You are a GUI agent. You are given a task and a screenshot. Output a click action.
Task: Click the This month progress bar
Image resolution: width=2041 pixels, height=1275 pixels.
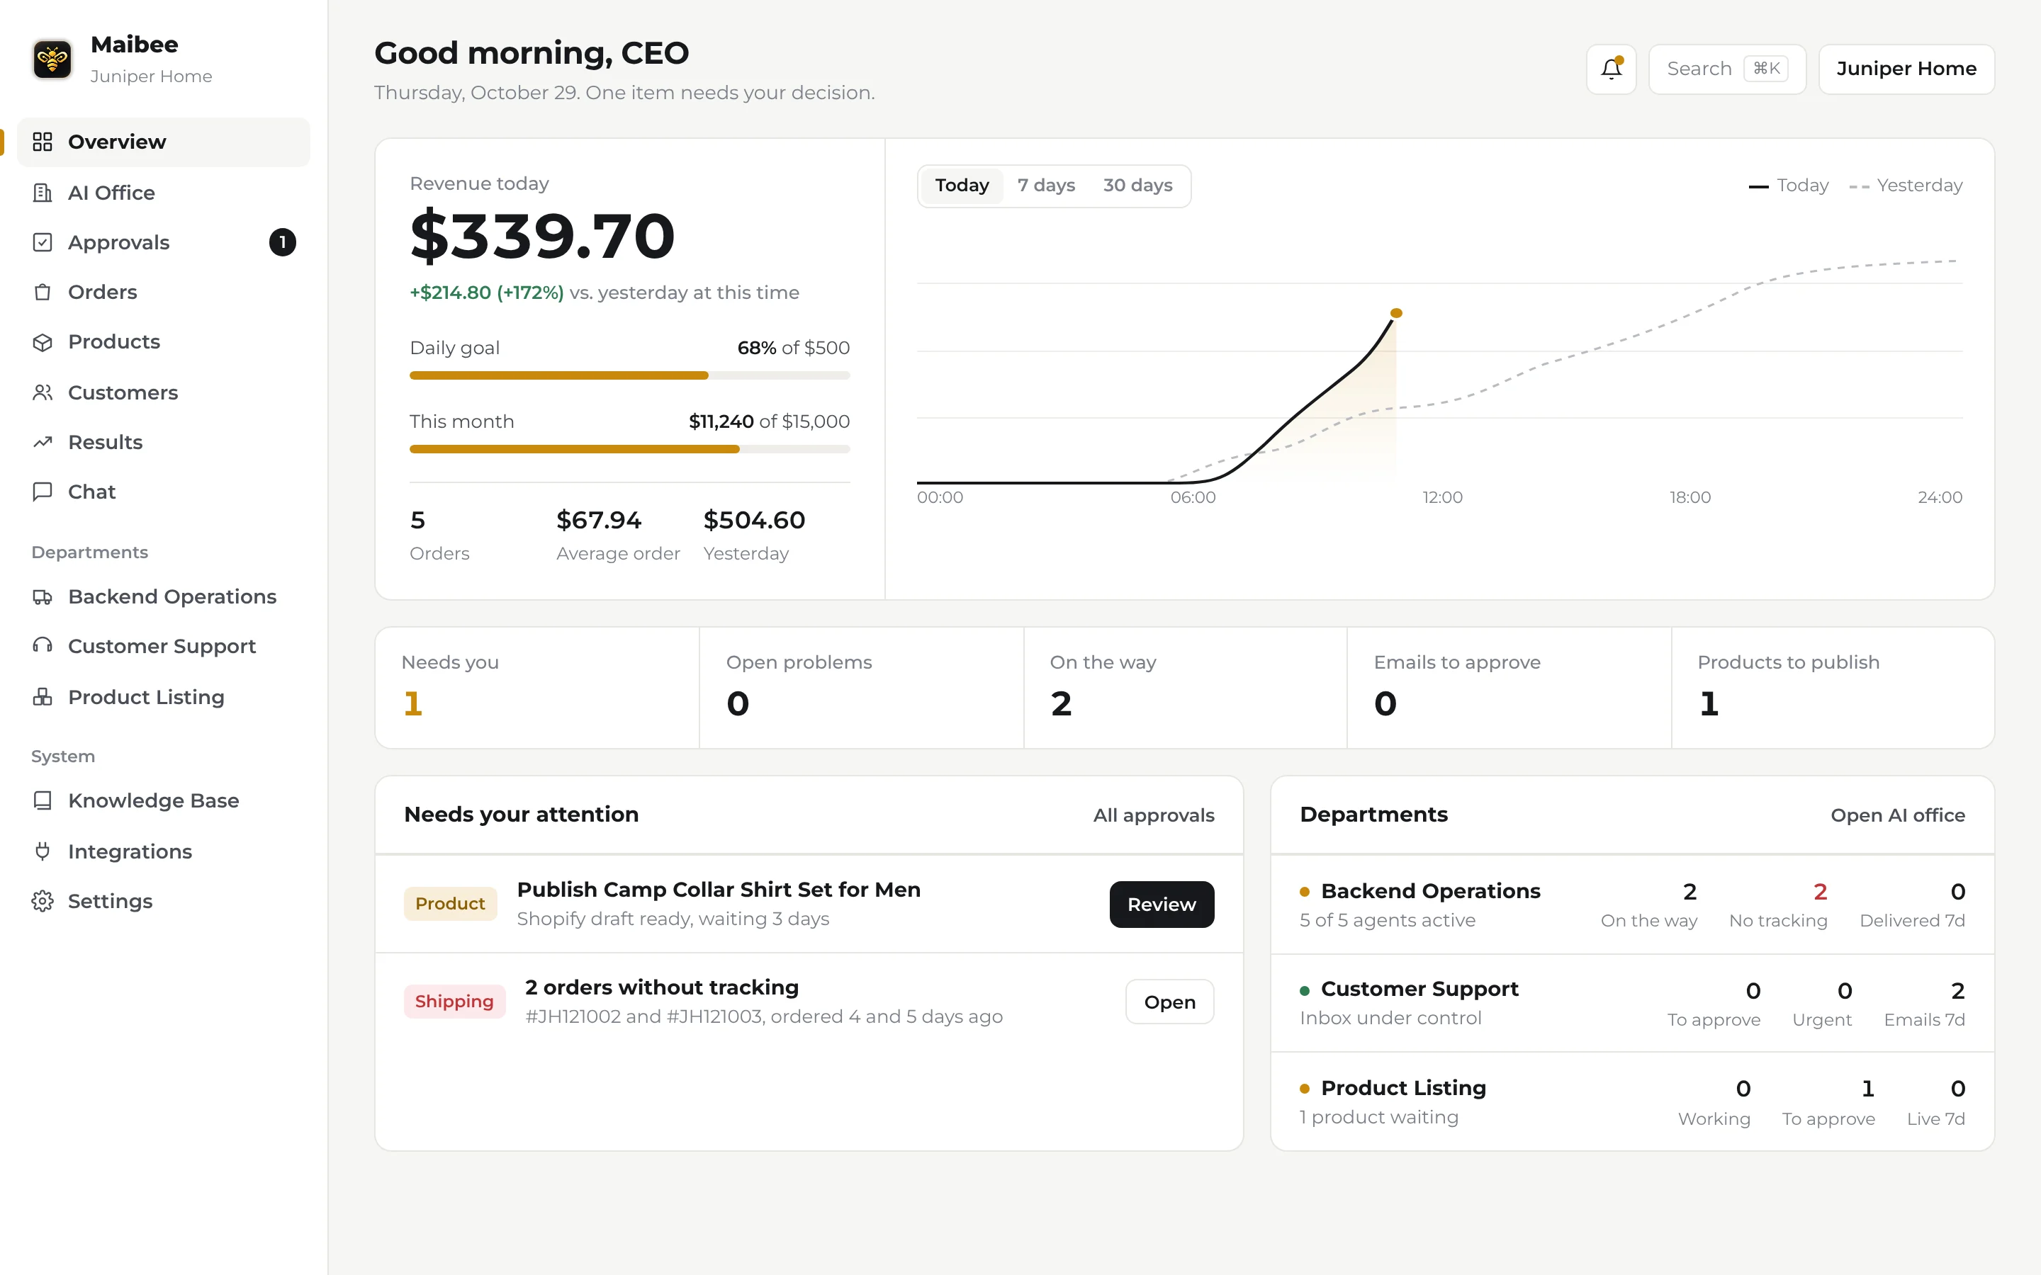(x=629, y=450)
